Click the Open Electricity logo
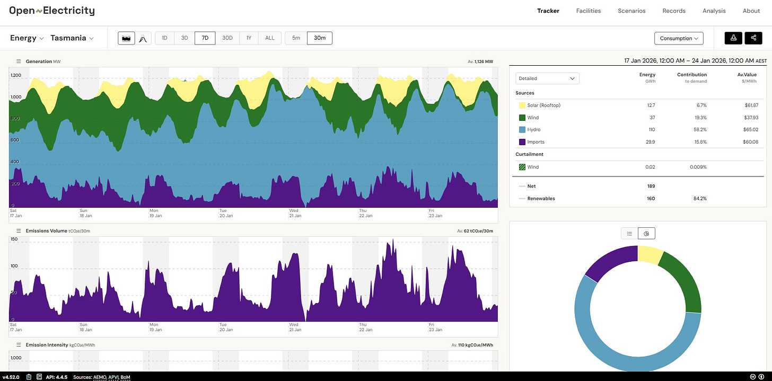 tap(52, 11)
